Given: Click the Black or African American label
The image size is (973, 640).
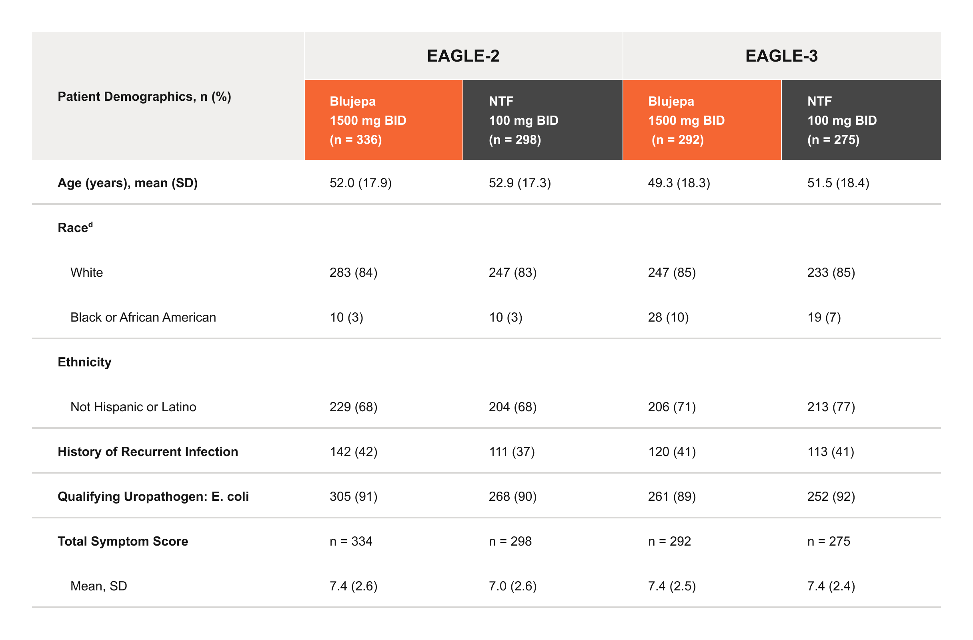Looking at the screenshot, I should pos(143,318).
